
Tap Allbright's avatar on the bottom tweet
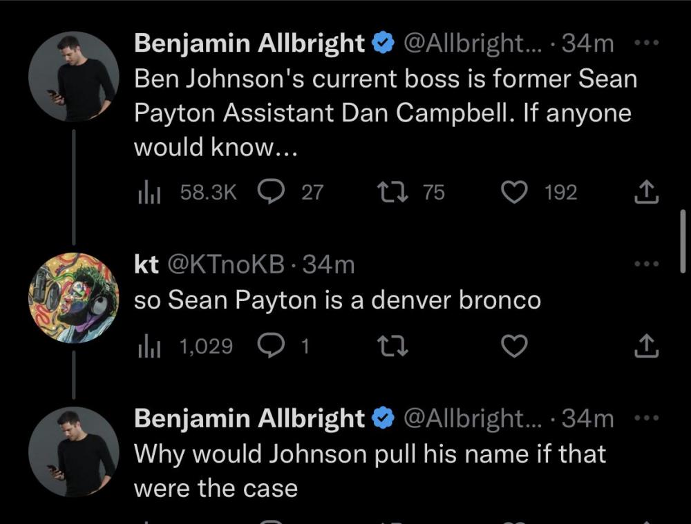coord(75,452)
